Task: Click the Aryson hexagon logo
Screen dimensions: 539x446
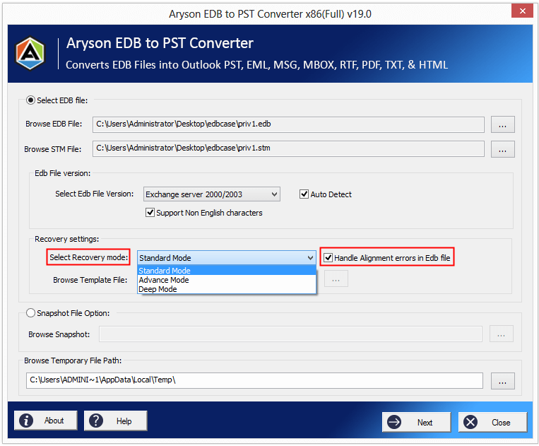Action: 30,53
